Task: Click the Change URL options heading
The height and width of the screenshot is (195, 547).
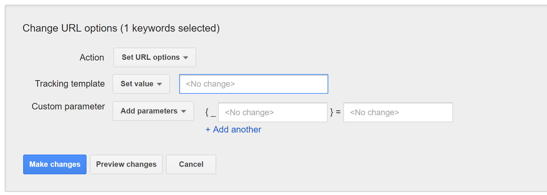Action: (121, 28)
